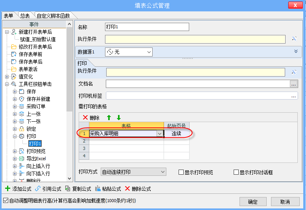Expand the 值变化 node

click(x=7, y=77)
